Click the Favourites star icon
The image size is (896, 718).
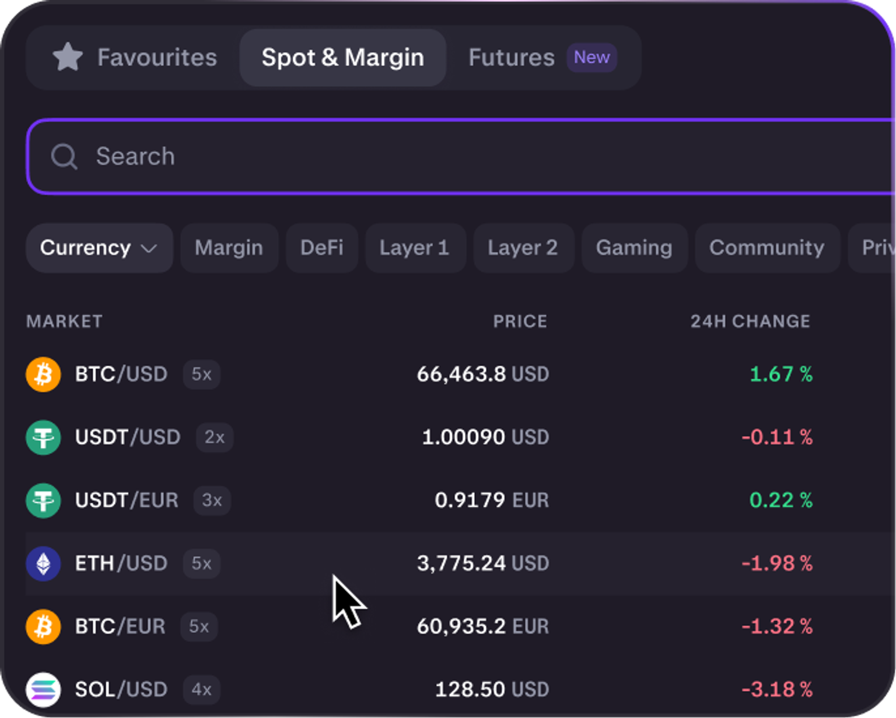[x=68, y=57]
